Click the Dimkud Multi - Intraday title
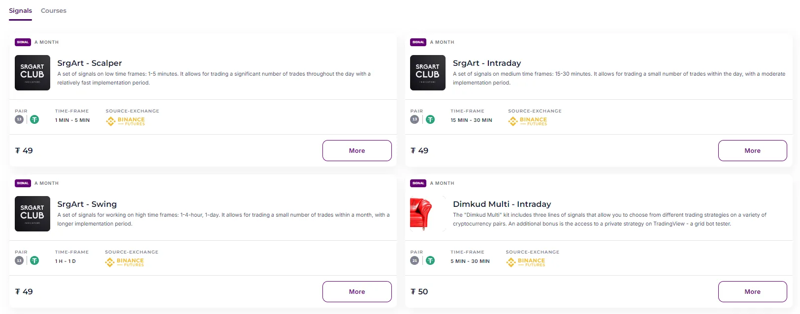This screenshot has height=314, width=800. click(x=502, y=204)
